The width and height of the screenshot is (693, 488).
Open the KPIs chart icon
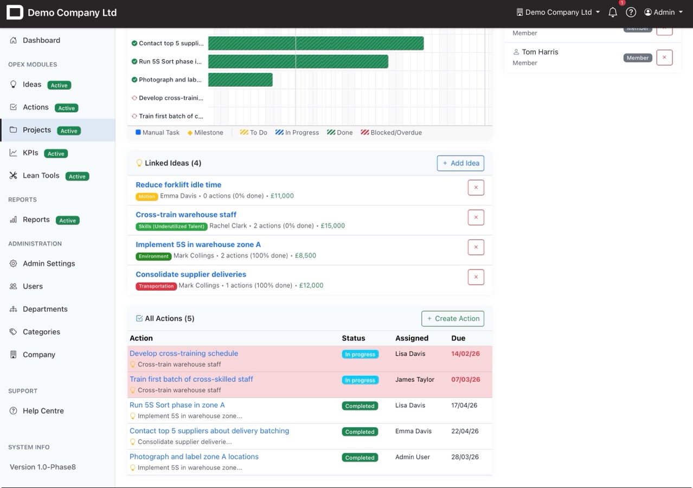pyautogui.click(x=13, y=152)
